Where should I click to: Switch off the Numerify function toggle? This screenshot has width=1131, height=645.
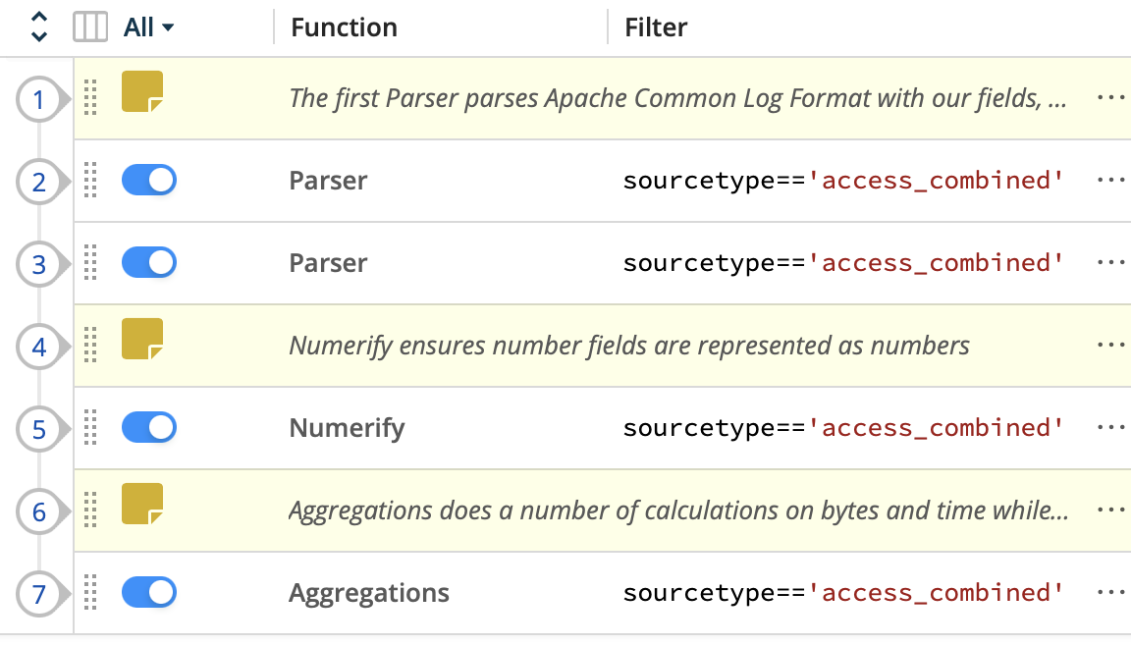[x=149, y=428]
